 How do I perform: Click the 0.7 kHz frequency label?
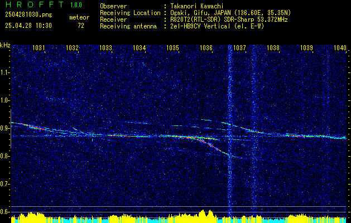click(5, 184)
